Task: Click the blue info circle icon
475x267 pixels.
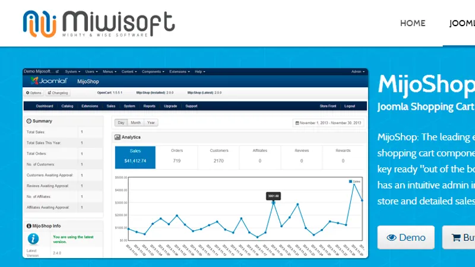Action: click(33, 239)
